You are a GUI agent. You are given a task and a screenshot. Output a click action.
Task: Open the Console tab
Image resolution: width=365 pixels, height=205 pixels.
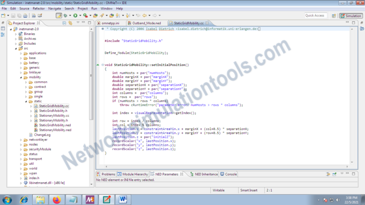pos(231,174)
